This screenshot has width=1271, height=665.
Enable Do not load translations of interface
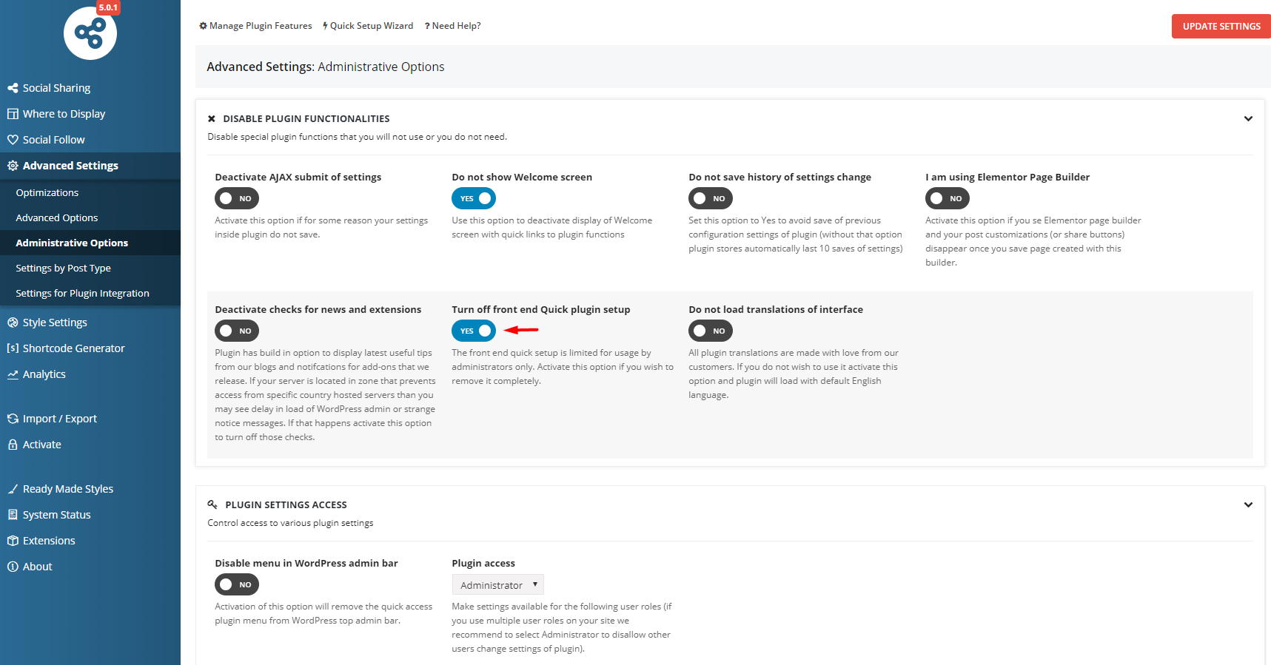[x=711, y=331]
